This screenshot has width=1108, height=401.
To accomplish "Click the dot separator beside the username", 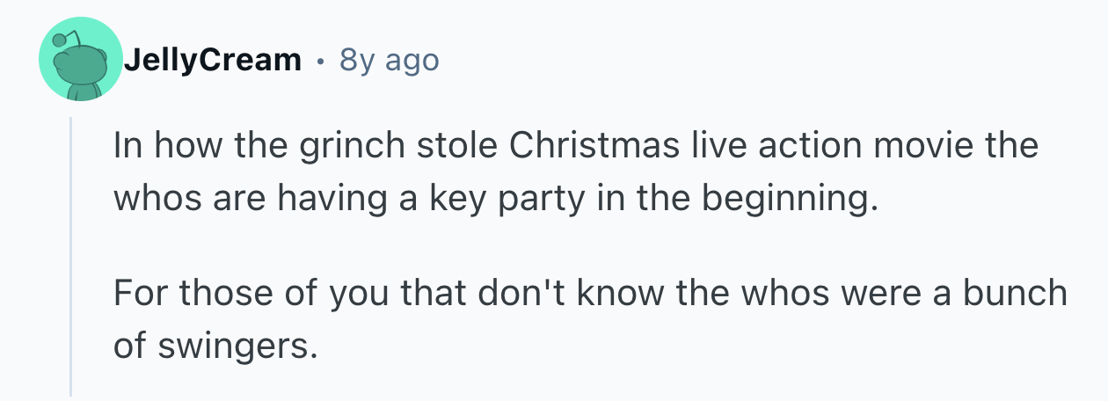I will (319, 61).
